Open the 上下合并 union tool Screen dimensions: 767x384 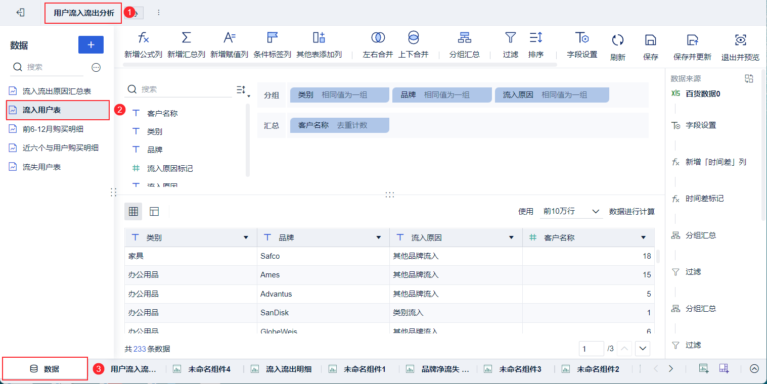[x=414, y=44]
